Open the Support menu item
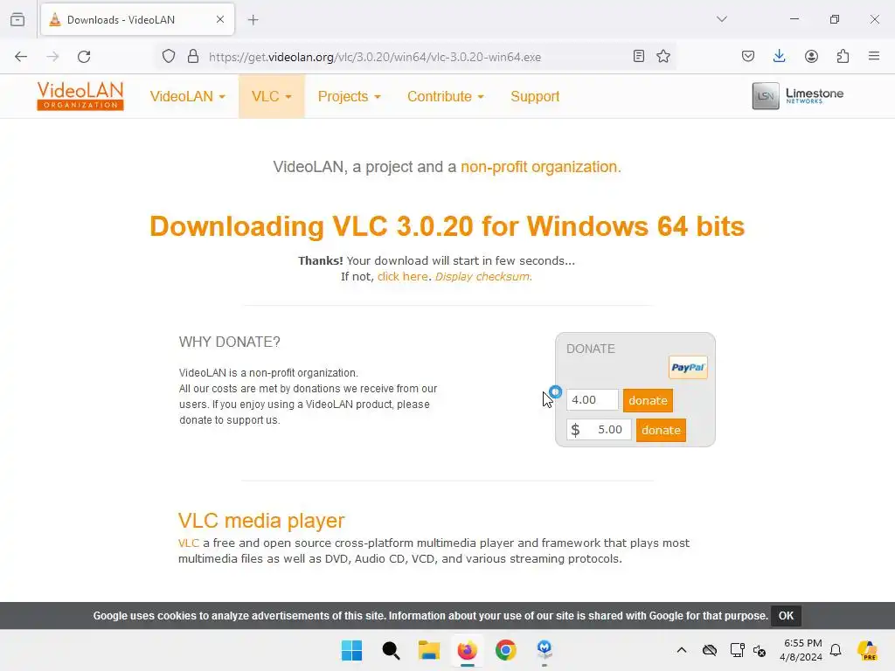The image size is (895, 671). [535, 96]
